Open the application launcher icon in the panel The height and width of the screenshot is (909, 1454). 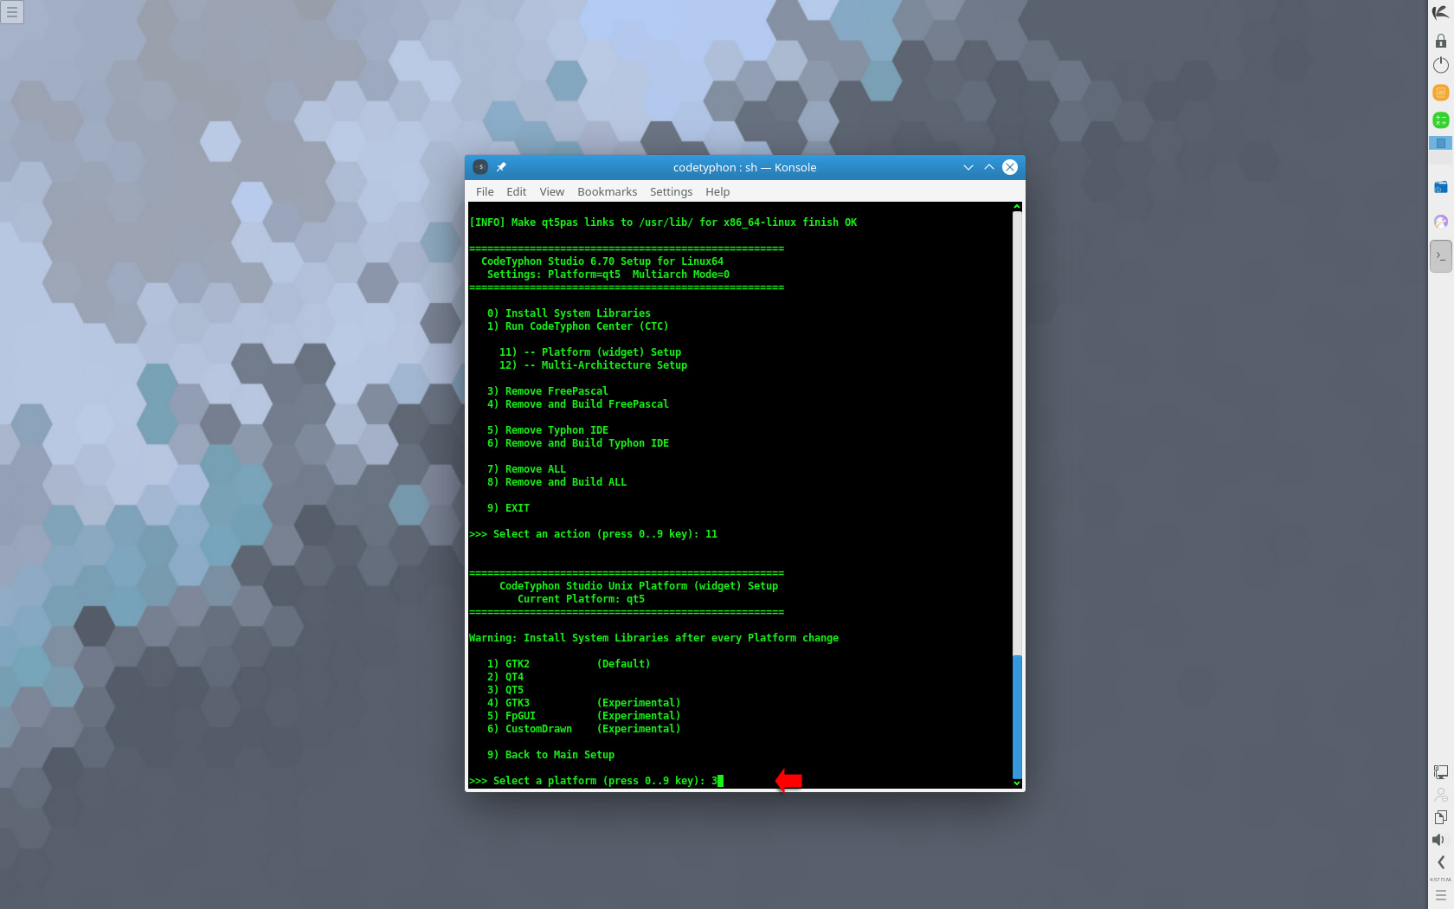(x=1440, y=12)
